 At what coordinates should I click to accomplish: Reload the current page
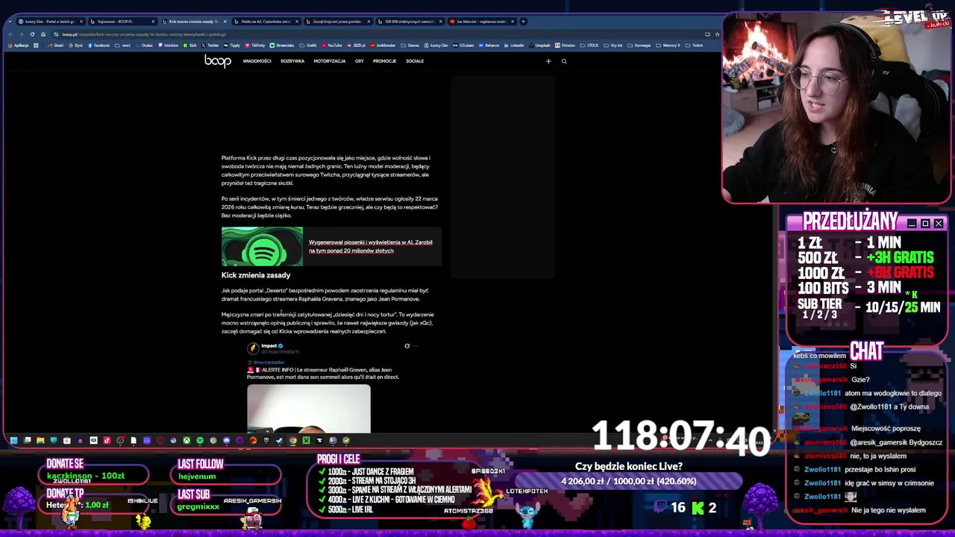tap(32, 34)
